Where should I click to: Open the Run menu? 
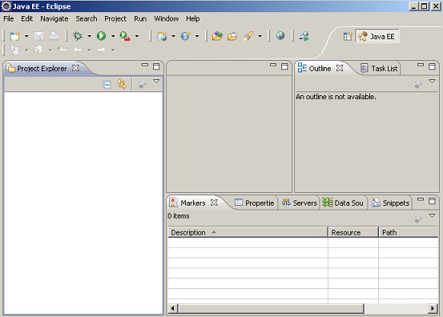click(x=140, y=18)
